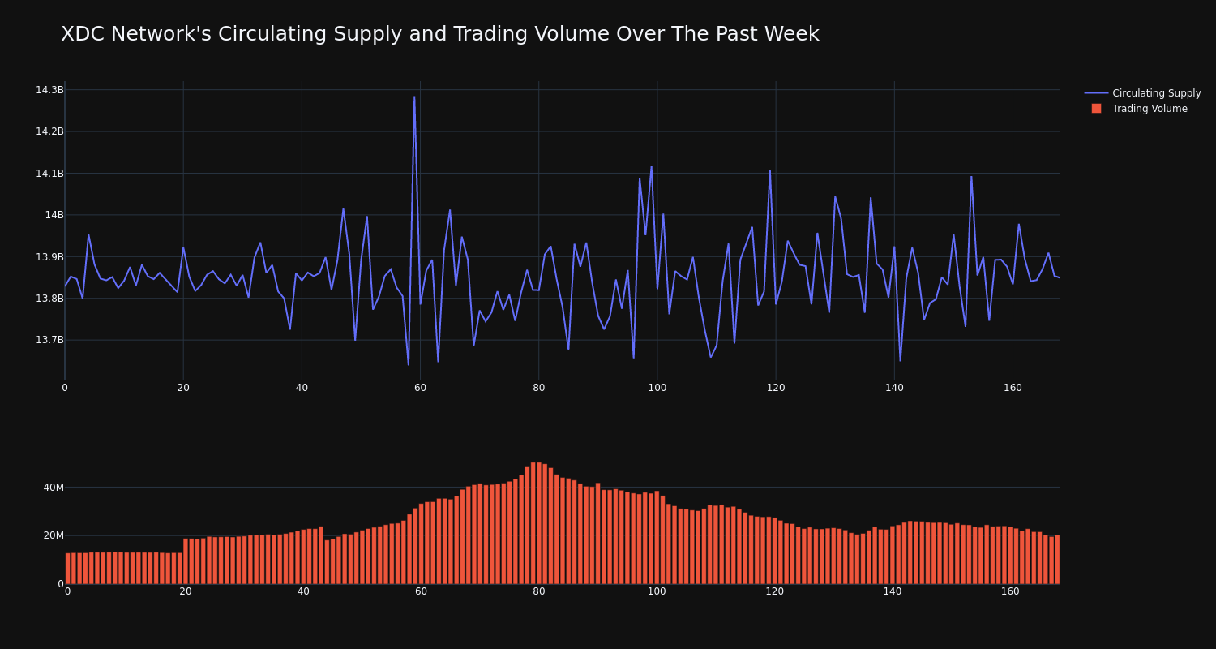The image size is (1216, 649).
Task: Click the volume bar at hour 20
Action: click(186, 561)
